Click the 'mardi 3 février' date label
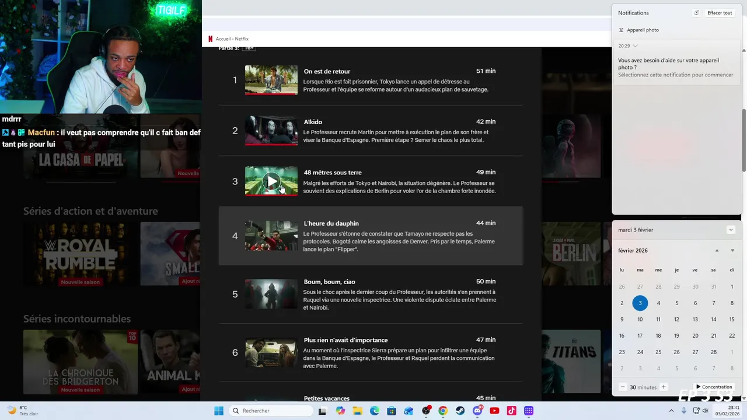 coord(636,230)
